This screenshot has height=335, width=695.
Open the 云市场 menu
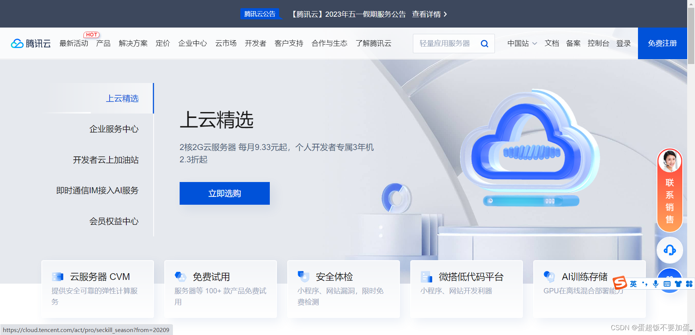coord(226,44)
